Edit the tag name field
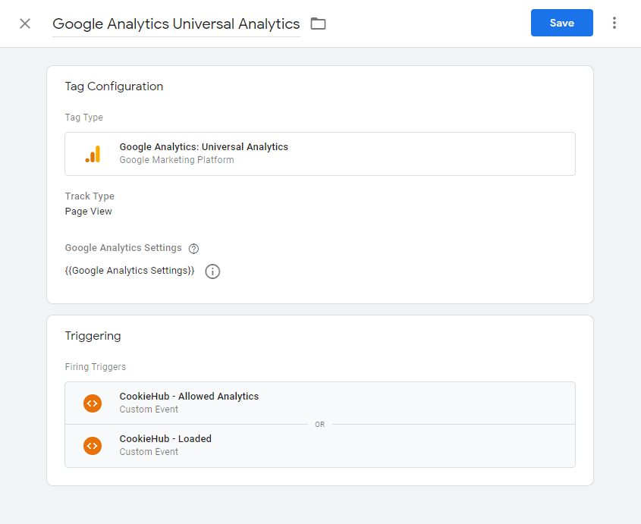 pyautogui.click(x=176, y=24)
